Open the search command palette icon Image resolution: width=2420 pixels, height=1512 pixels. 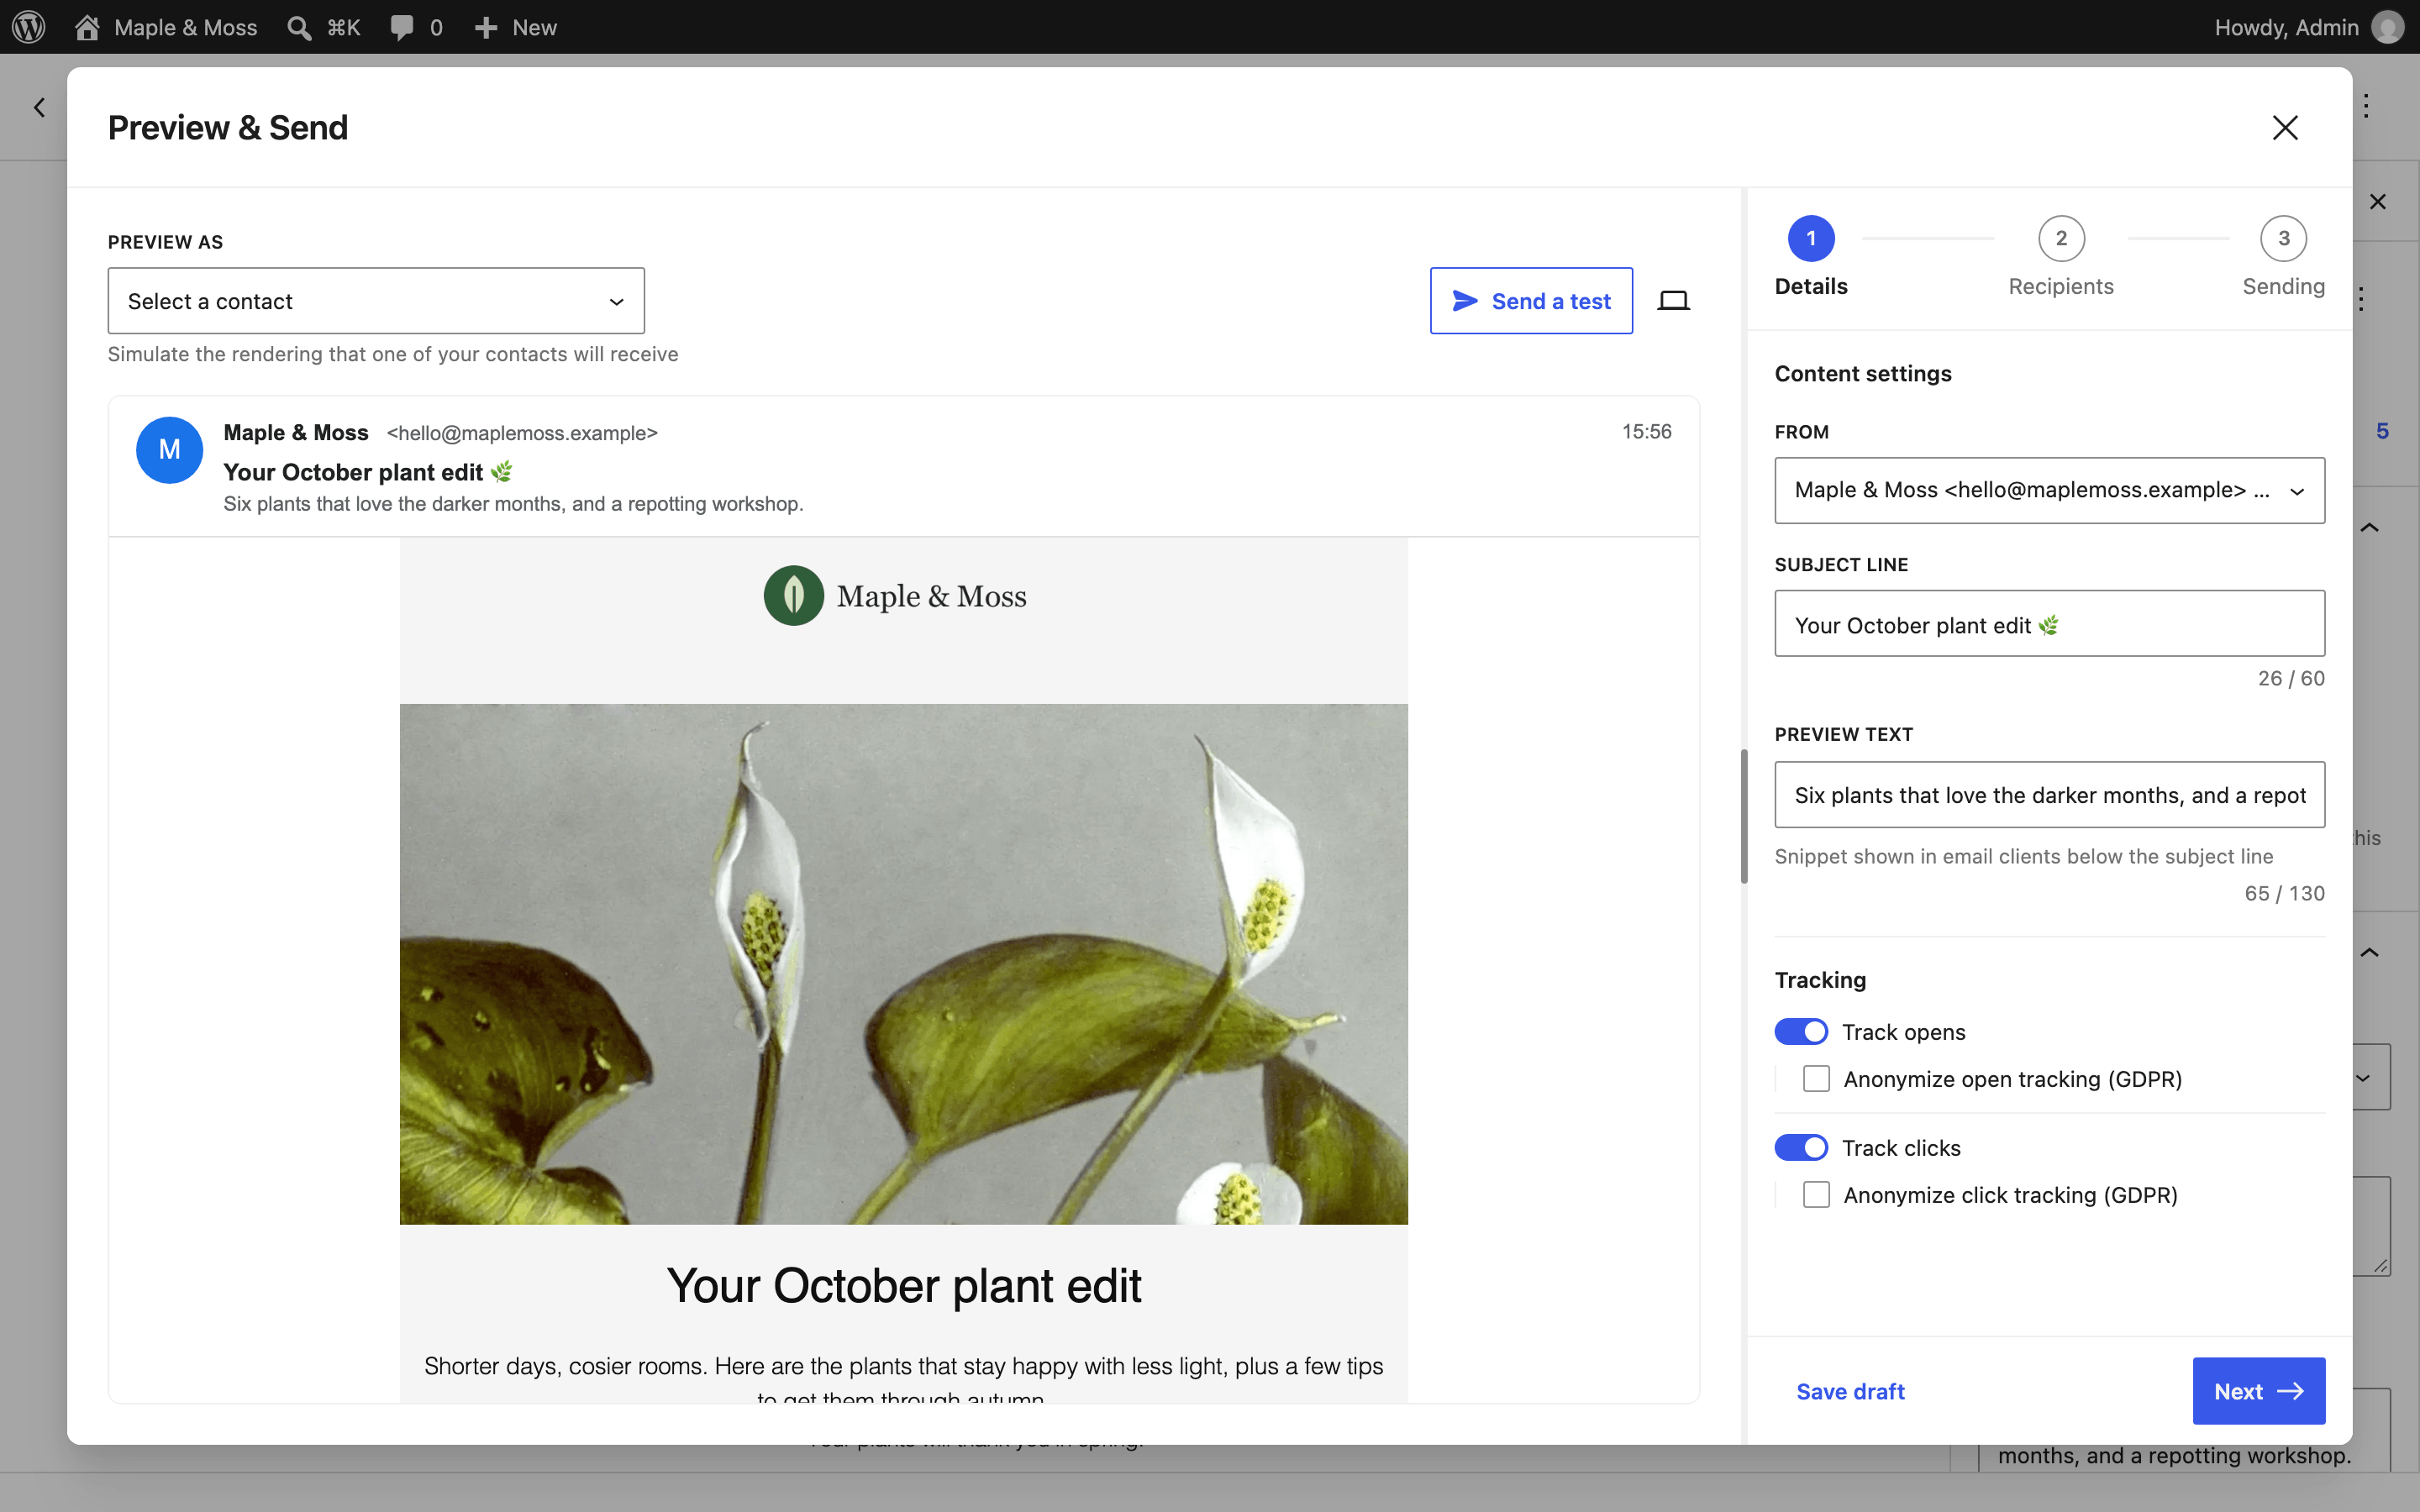coord(299,27)
